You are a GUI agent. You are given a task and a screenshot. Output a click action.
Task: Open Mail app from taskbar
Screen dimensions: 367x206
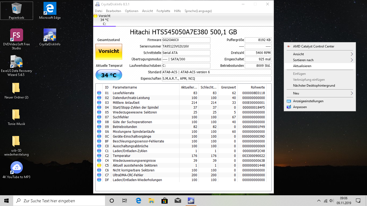click(178, 201)
